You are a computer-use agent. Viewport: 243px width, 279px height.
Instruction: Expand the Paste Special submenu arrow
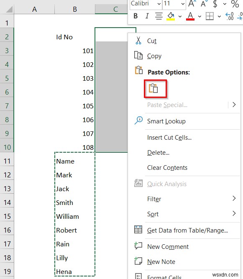[234, 105]
